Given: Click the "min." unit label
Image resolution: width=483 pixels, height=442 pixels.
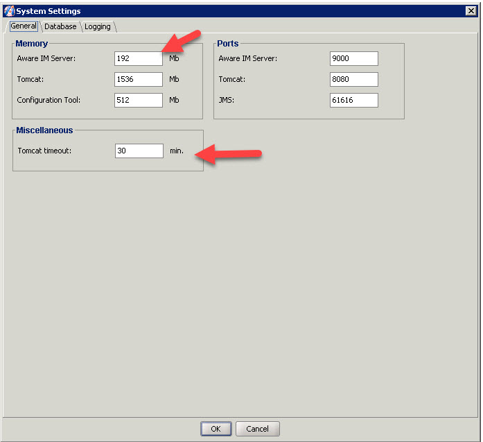Looking at the screenshot, I should coord(177,151).
